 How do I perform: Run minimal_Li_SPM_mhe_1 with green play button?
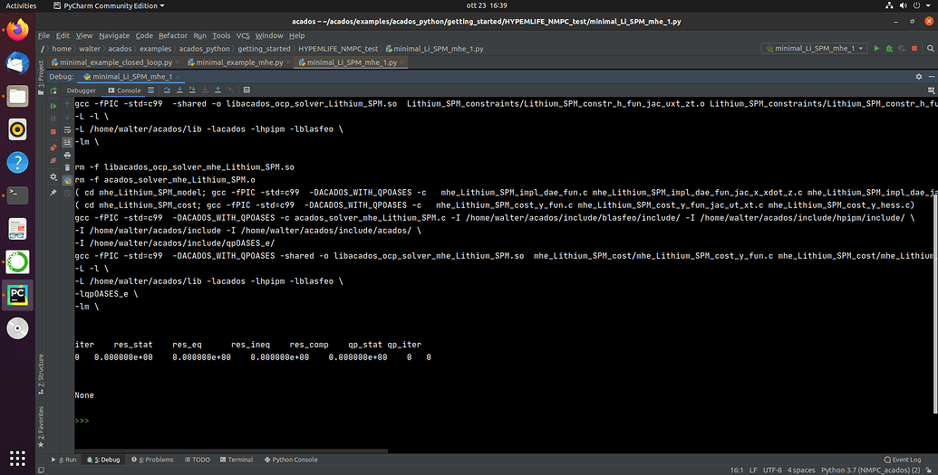[876, 48]
